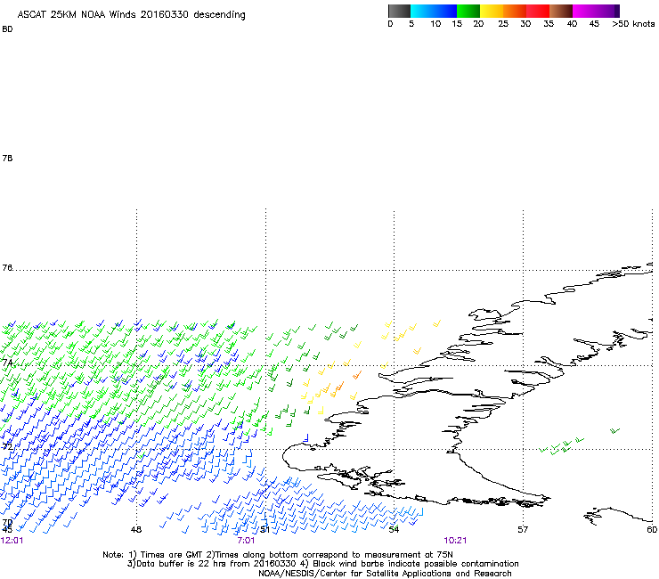Click the yellow 20-25 knots color bar segment
Image resolution: width=659 pixels, height=579 pixels.
[x=492, y=11]
